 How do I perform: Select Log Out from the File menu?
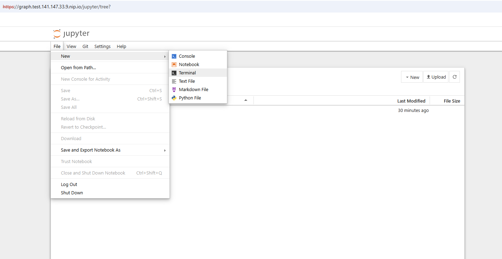click(x=69, y=184)
